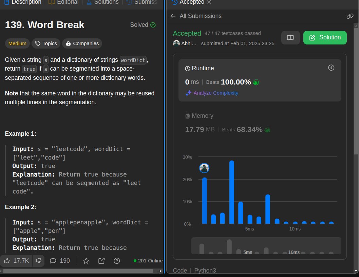Viewport: 359px width, 277px height.
Task: Select the Accepted submission tab
Action: (188, 2)
